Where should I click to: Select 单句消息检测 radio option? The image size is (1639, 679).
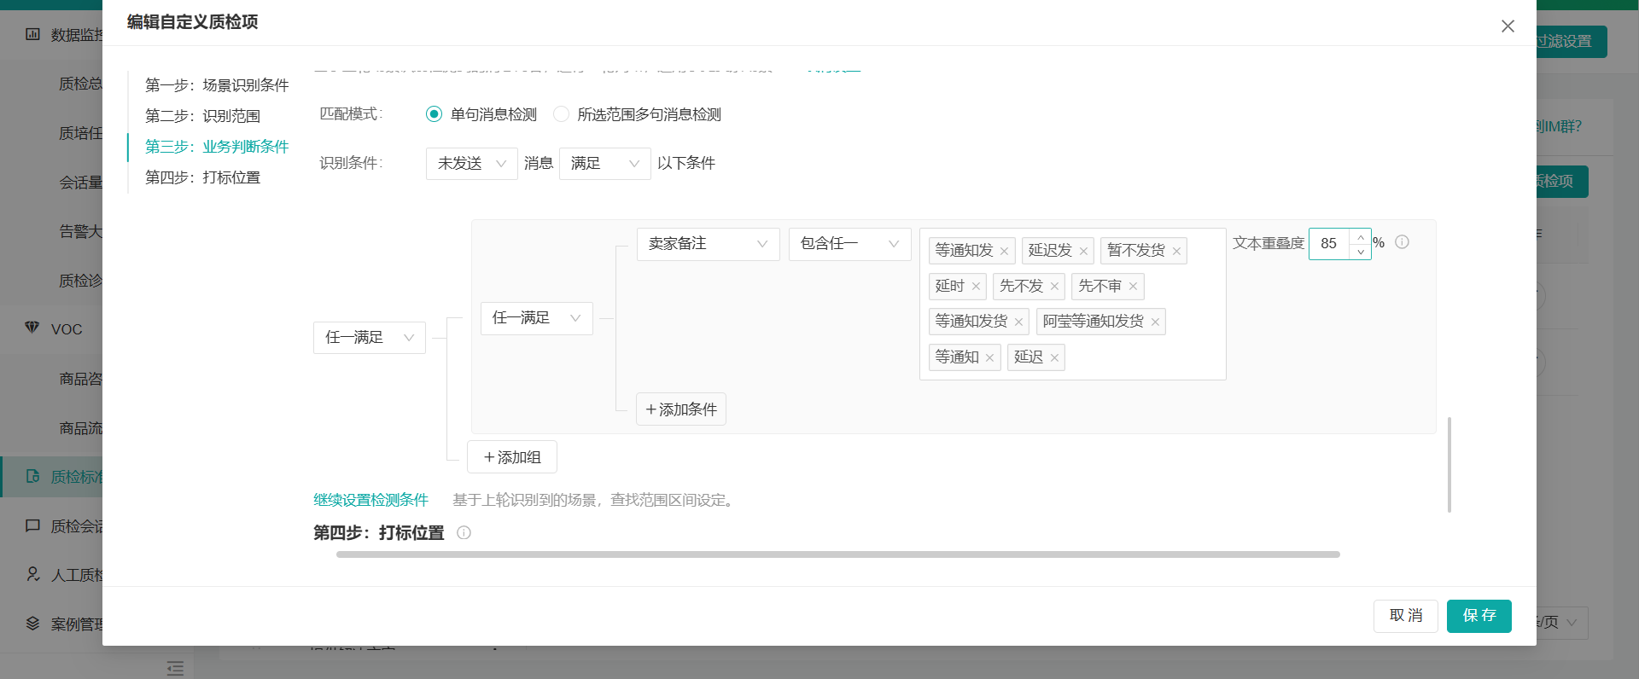pyautogui.click(x=434, y=114)
